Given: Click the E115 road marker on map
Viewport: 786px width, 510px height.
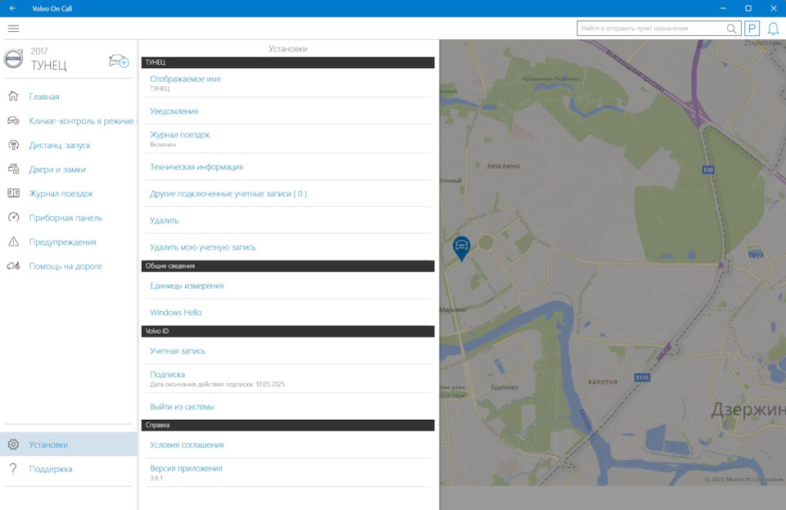Looking at the screenshot, I should pos(642,377).
